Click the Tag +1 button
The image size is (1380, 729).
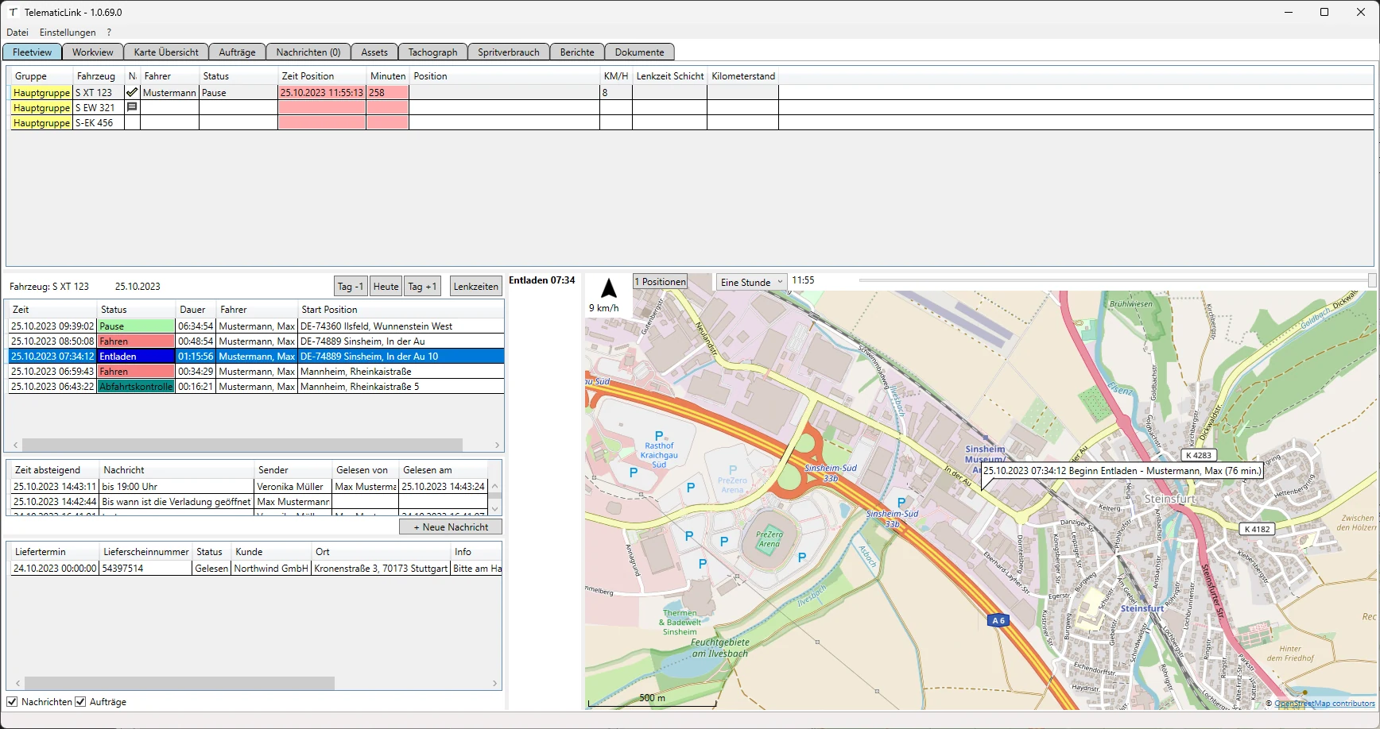tap(422, 286)
